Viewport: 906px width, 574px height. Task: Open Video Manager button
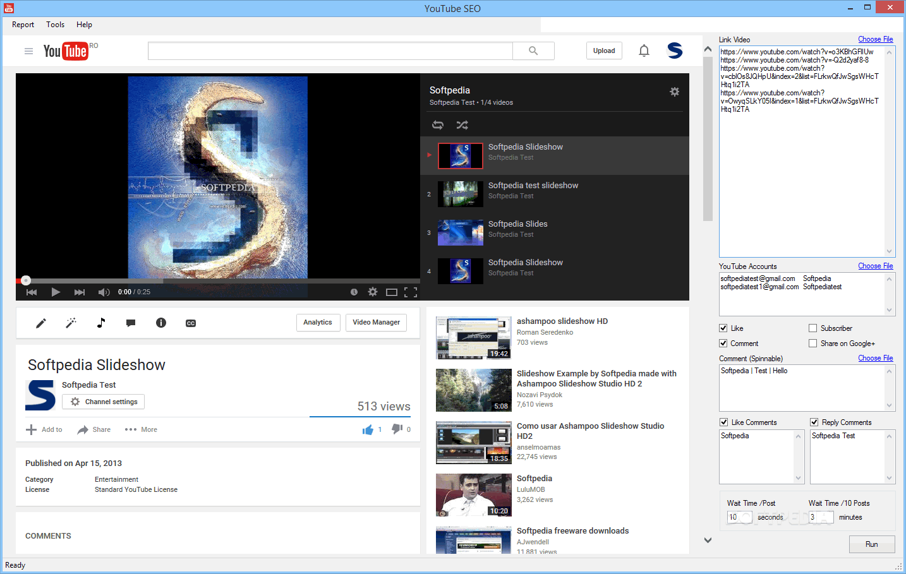pos(376,323)
